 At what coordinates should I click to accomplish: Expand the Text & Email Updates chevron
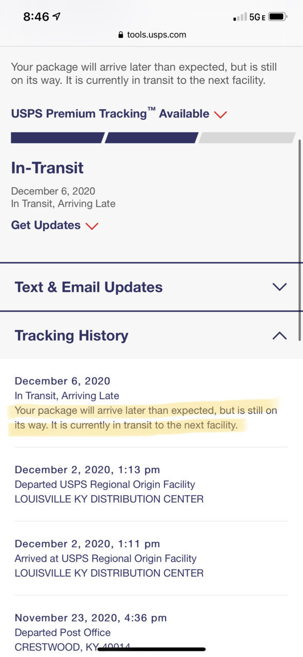tap(279, 287)
